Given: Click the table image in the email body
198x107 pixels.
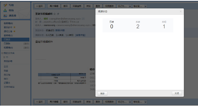Looking at the screenshot, I should coord(62,78).
